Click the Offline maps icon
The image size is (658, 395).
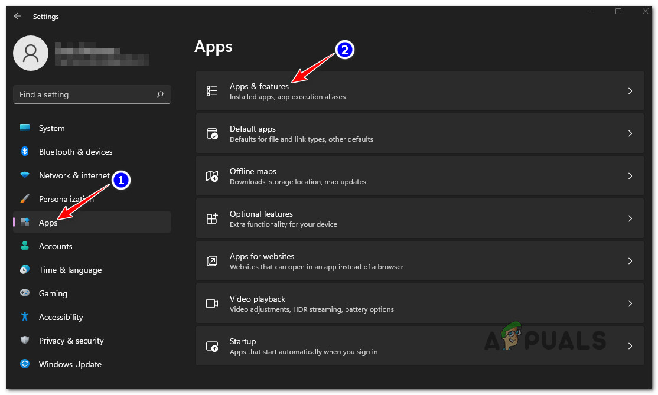[x=212, y=176]
